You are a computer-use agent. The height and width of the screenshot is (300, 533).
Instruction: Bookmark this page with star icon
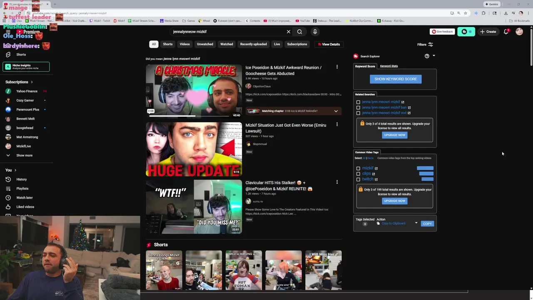[466, 13]
